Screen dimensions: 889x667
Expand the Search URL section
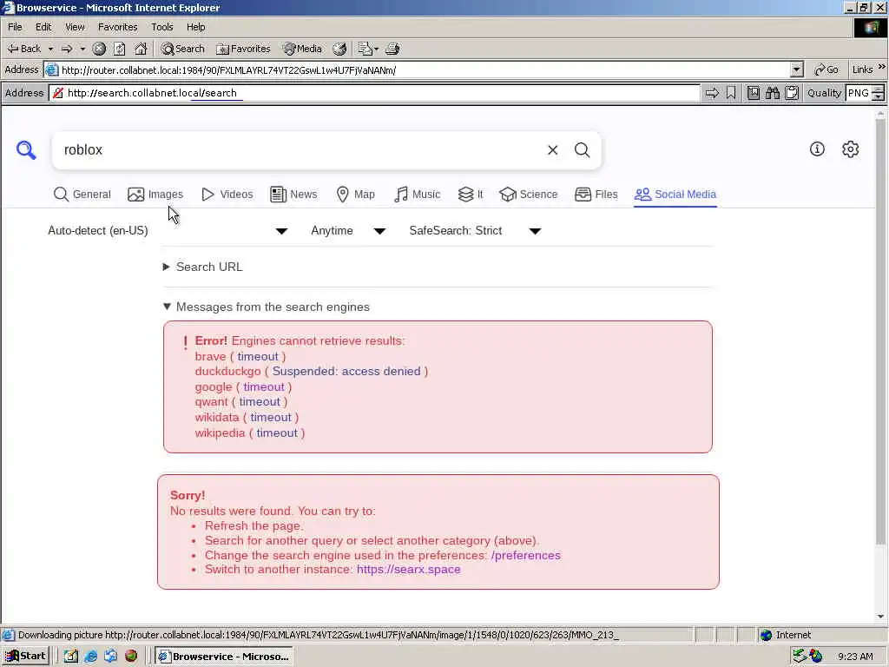pos(203,267)
